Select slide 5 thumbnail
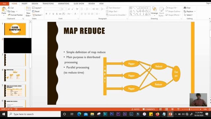 tap(15, 91)
